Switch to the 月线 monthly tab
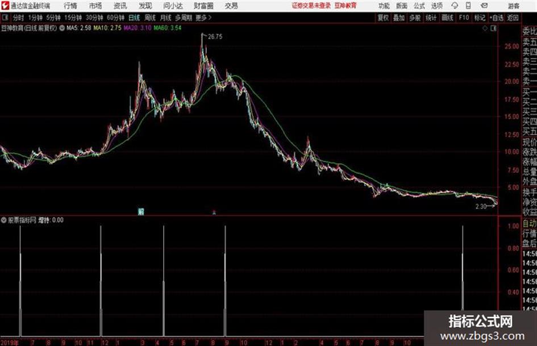Image resolution: width=537 pixels, height=346 pixels. 166,18
